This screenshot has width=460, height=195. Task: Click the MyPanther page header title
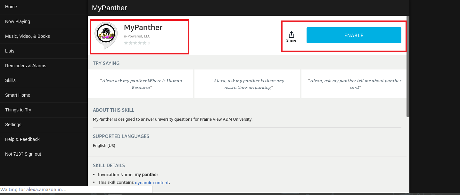click(109, 8)
